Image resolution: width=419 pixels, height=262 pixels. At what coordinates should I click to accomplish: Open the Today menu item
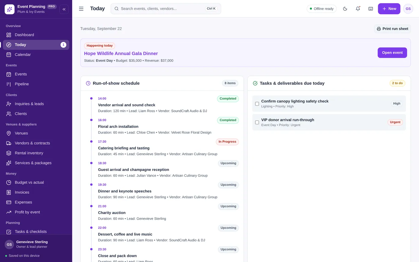tap(36, 45)
